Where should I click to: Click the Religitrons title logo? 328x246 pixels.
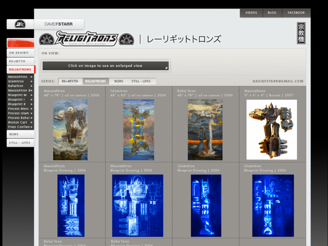[x=87, y=38]
